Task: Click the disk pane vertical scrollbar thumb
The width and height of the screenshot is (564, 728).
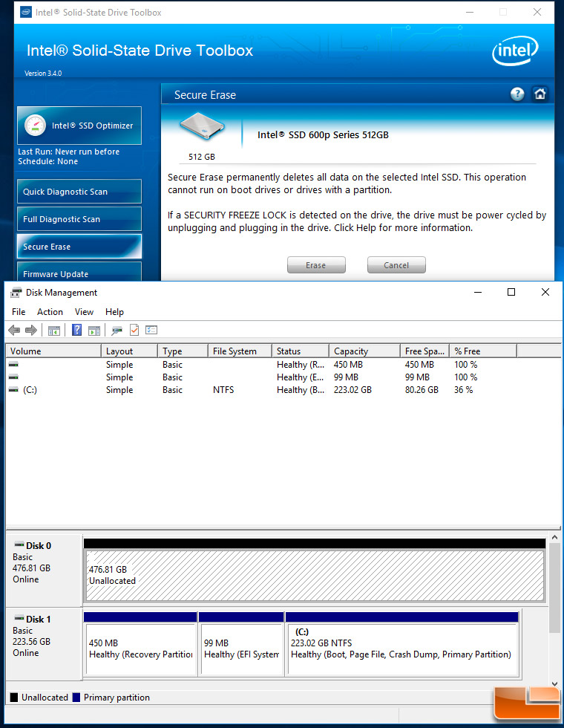Action: click(x=554, y=588)
